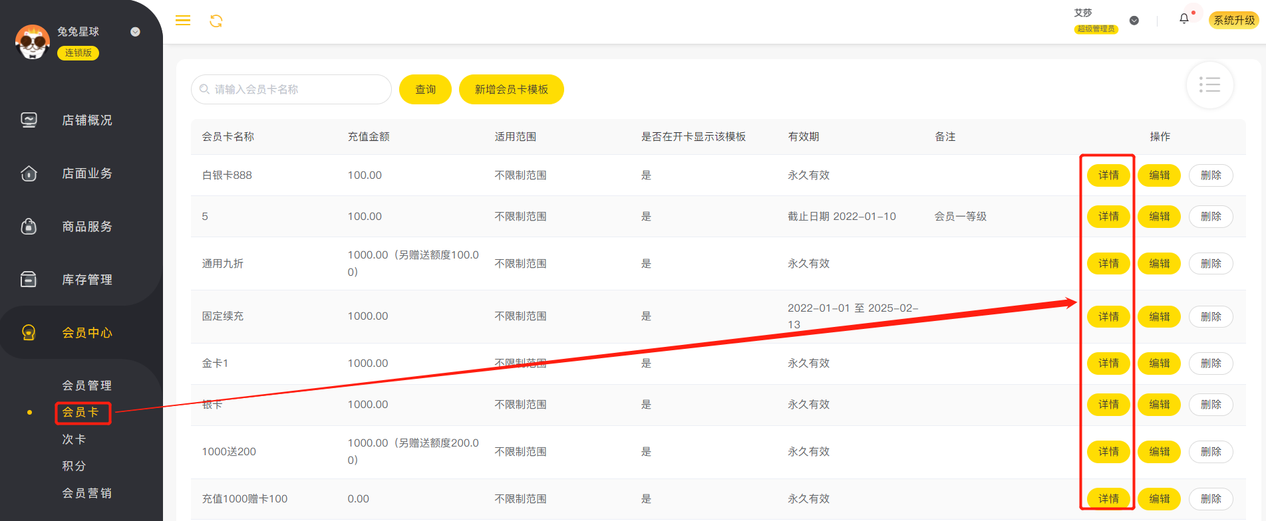
Task: Click 编辑 for 银卡 row
Action: pos(1159,405)
